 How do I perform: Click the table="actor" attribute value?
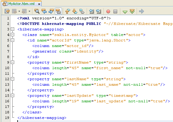click(x=134, y=35)
